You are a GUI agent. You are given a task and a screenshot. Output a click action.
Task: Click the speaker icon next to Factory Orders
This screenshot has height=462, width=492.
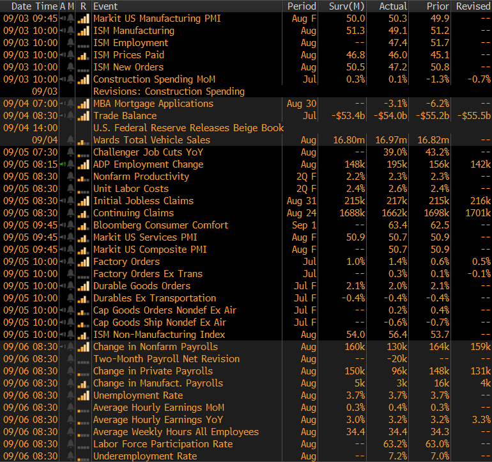coord(64,262)
